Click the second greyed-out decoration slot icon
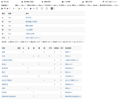 coord(42,8)
